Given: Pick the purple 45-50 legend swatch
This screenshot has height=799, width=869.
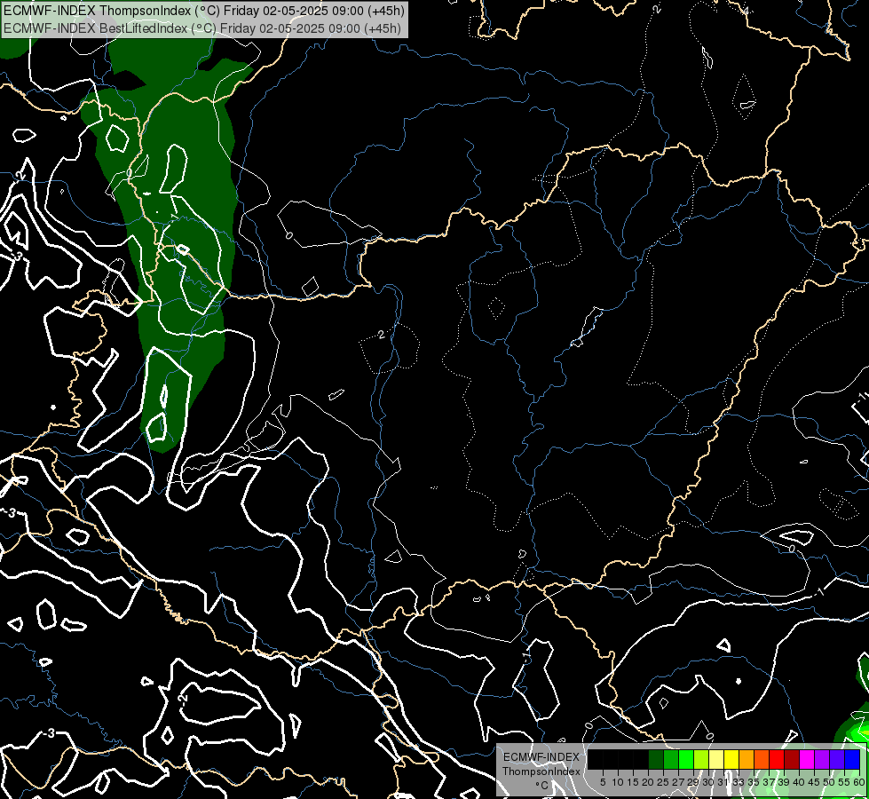Looking at the screenshot, I should coord(822,760).
